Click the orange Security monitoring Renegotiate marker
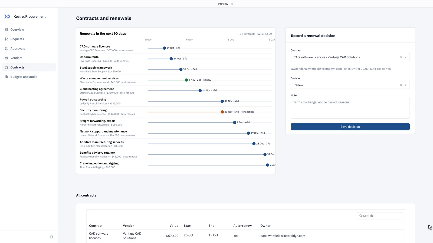 (222, 112)
